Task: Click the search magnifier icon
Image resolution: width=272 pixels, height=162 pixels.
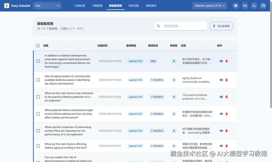Action: [158, 26]
